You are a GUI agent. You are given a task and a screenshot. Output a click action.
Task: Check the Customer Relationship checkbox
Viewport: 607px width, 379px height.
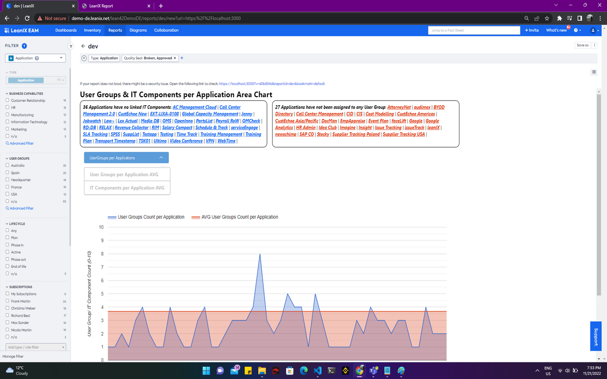7,100
